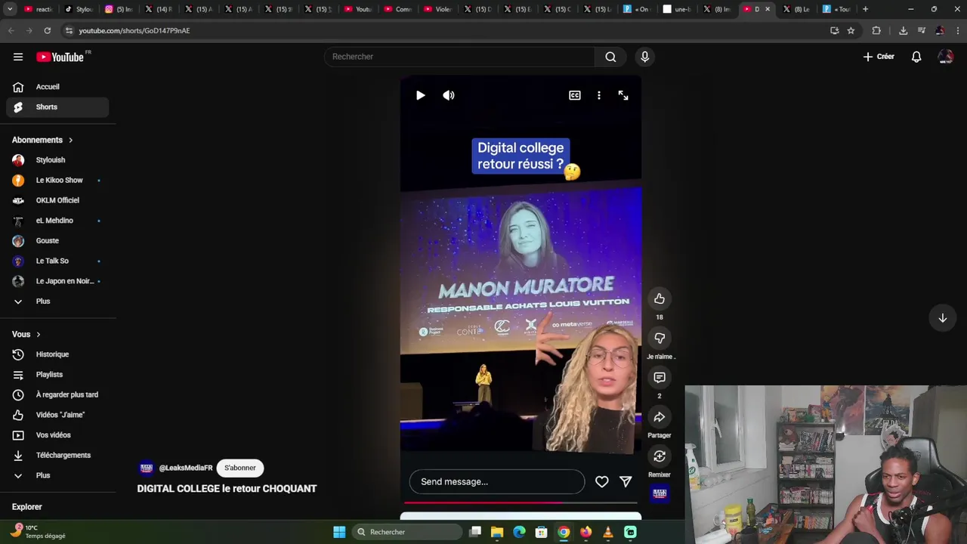Open the notifications bell
This screenshot has height=544, width=967.
[x=916, y=57]
